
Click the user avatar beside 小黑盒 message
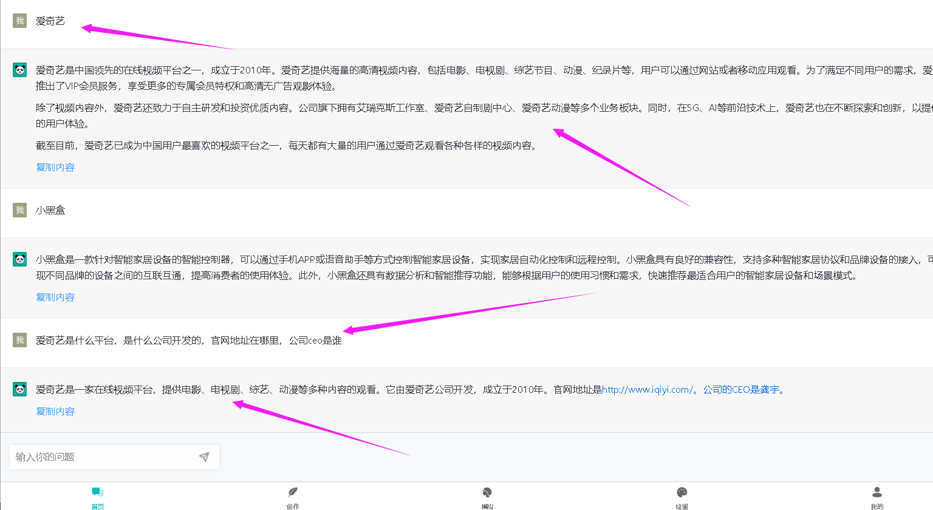20,210
